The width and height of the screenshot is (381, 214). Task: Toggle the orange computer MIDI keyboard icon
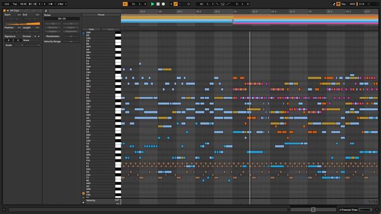pos(338,4)
